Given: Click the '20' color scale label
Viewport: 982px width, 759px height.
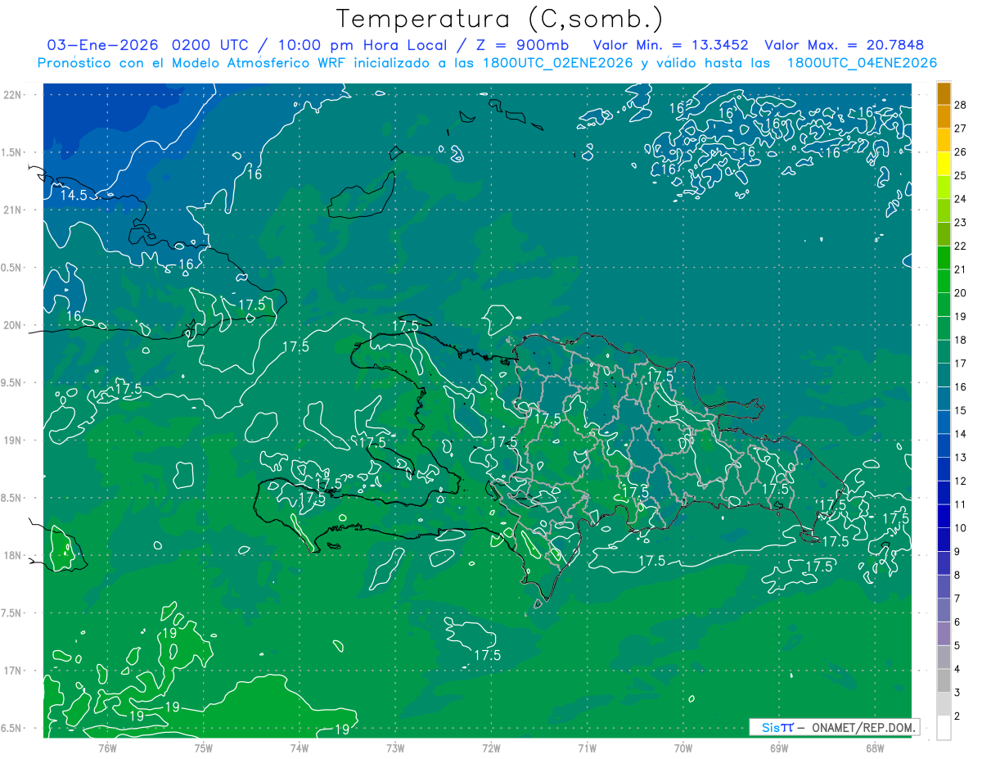Looking at the screenshot, I should click(x=961, y=292).
